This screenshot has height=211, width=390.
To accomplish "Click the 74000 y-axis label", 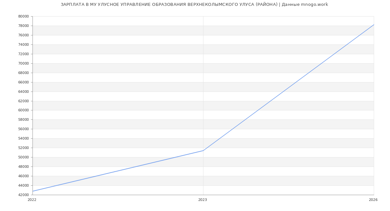I will 24,44.
